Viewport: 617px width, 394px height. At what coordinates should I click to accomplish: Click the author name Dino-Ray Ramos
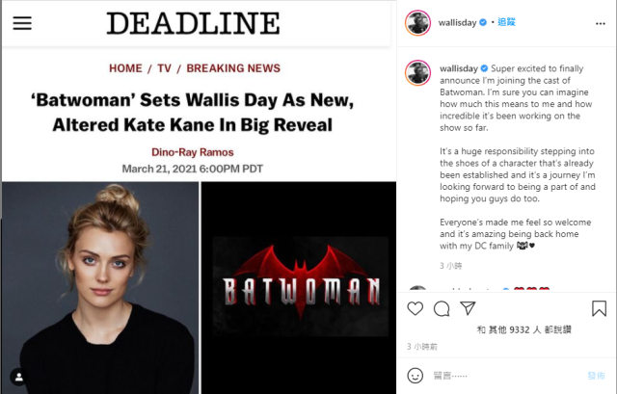(x=199, y=151)
